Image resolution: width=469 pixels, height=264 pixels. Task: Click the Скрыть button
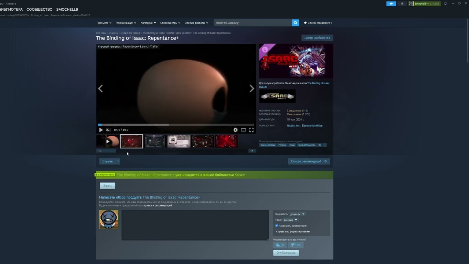click(x=107, y=161)
